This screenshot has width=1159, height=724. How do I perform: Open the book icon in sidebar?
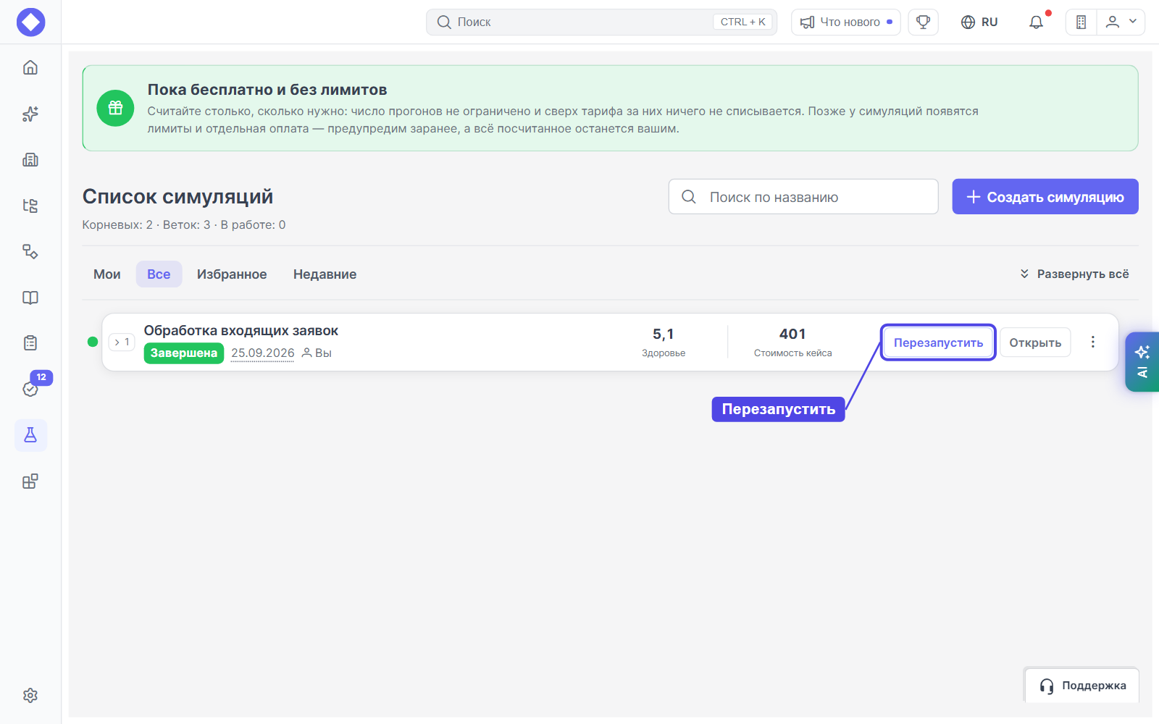click(30, 298)
